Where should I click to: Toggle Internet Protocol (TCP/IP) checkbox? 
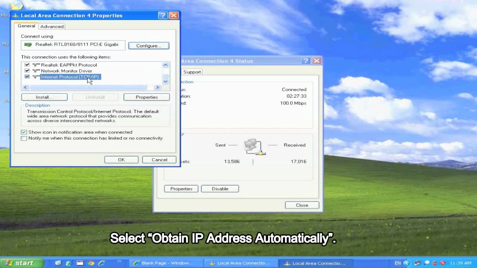[27, 77]
